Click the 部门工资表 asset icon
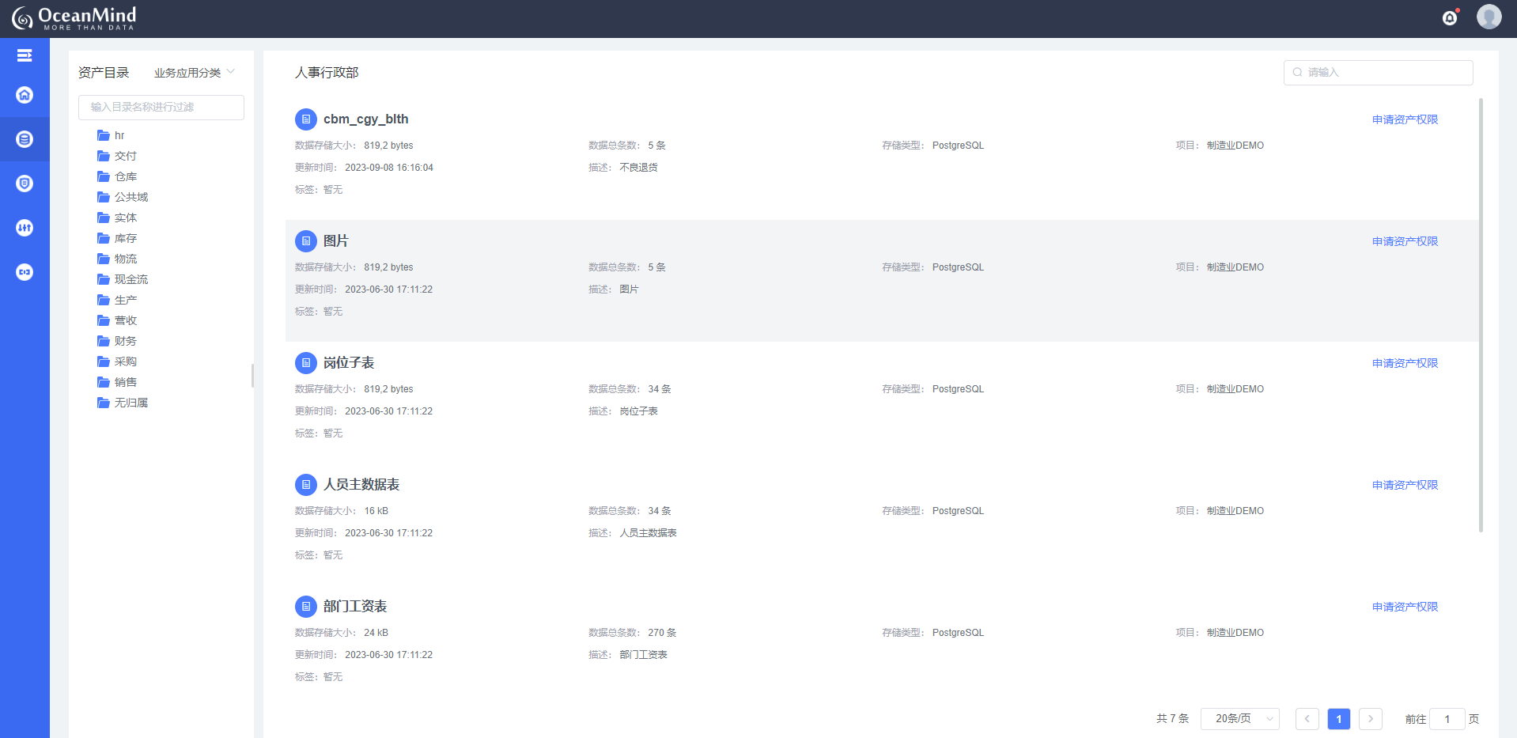1517x738 pixels. pyautogui.click(x=306, y=607)
